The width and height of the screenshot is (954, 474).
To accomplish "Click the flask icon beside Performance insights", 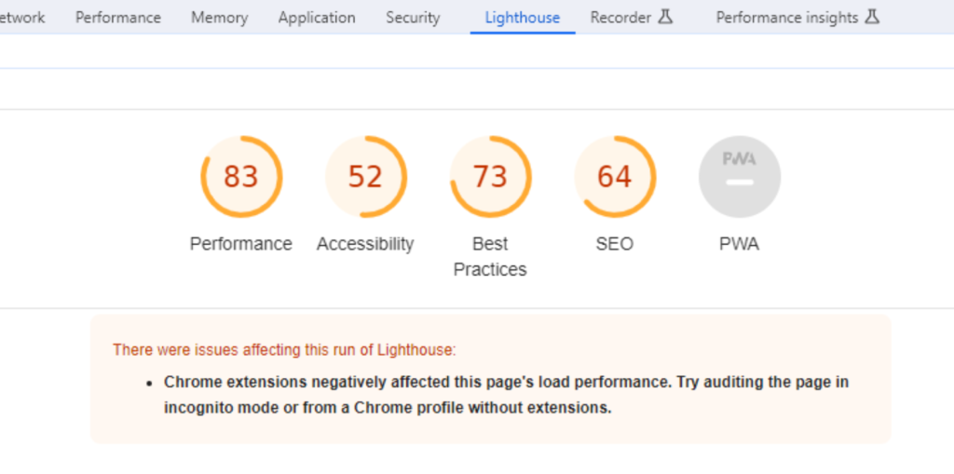I will coord(872,17).
